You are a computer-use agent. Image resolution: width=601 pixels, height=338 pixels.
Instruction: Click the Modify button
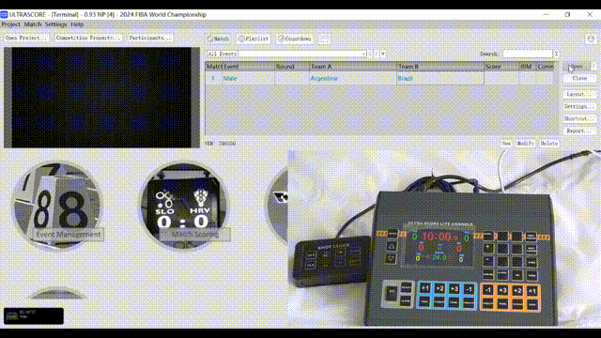[x=525, y=144]
